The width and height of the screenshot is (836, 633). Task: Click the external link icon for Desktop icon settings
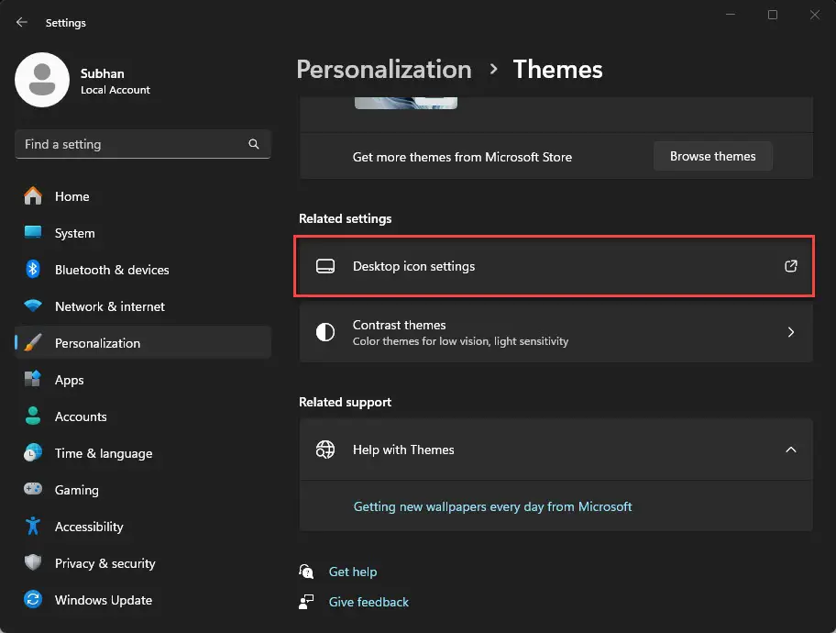[x=790, y=267]
